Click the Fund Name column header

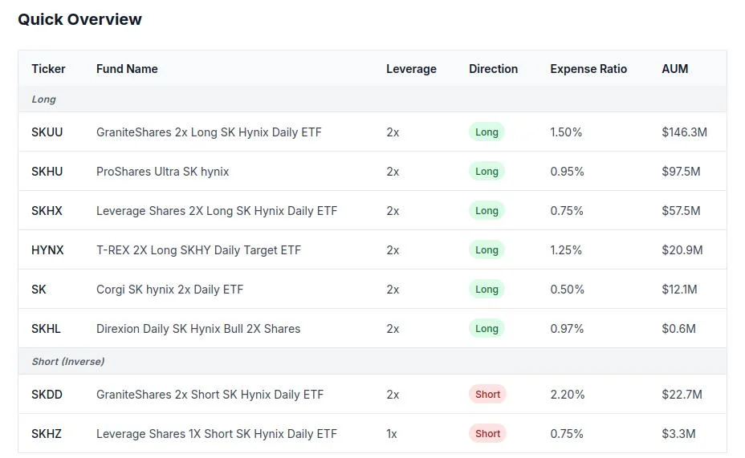coord(127,69)
